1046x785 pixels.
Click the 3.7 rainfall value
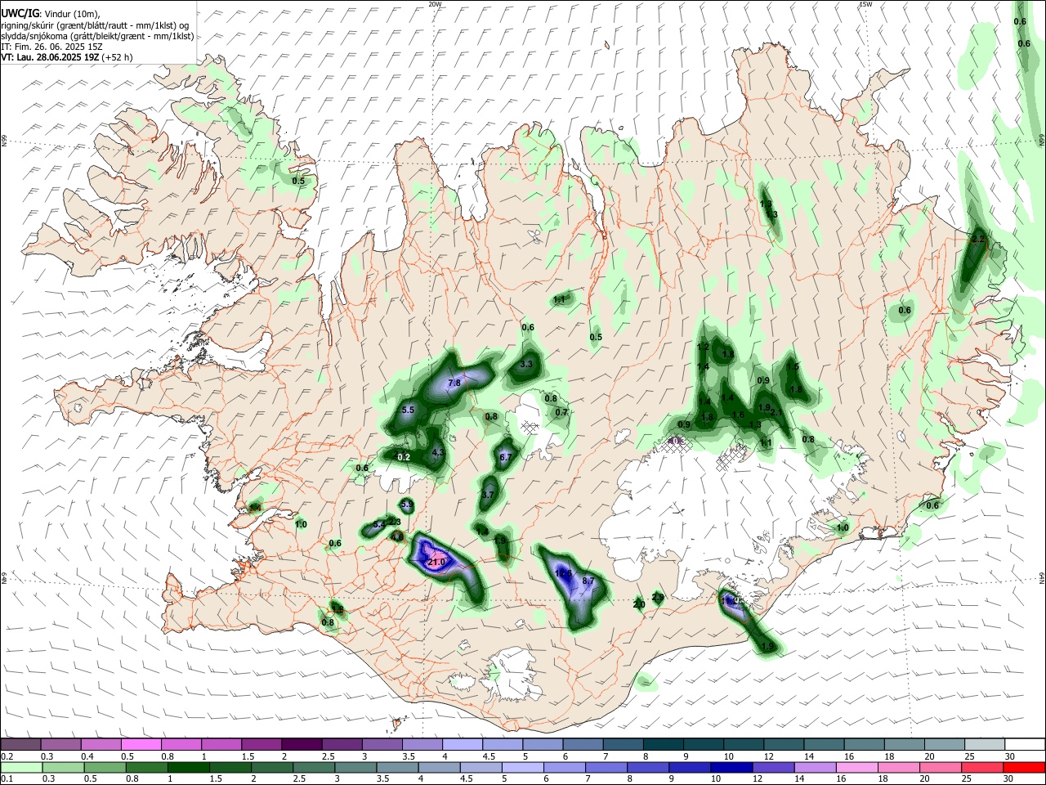pyautogui.click(x=488, y=495)
